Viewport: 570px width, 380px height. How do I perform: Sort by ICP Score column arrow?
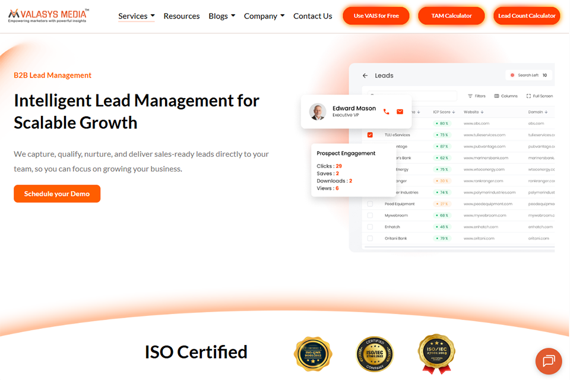[x=454, y=112]
